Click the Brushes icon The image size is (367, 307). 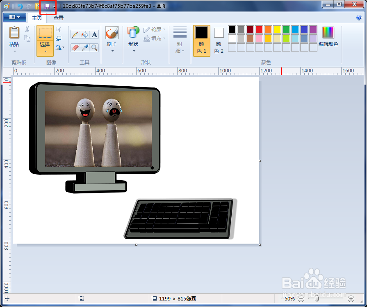point(112,33)
